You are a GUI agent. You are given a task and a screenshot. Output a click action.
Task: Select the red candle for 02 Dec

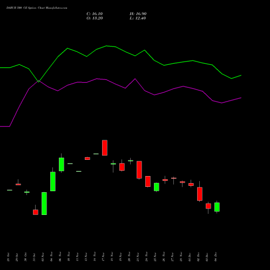[x=200, y=194]
